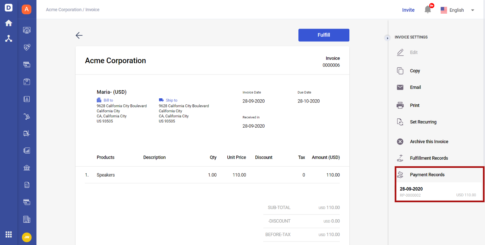The image size is (485, 245).
Task: Click the US flag icon
Action: (x=444, y=10)
